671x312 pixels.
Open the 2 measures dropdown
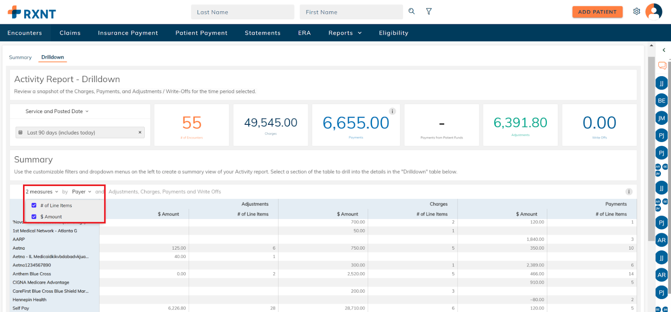pyautogui.click(x=42, y=192)
